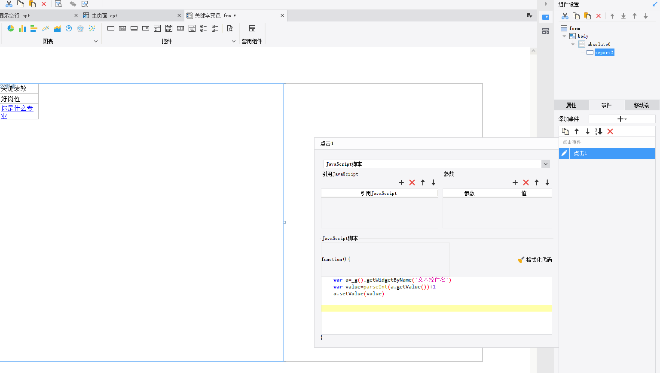
Task: Insert a horizontal bar chart
Action: point(34,28)
